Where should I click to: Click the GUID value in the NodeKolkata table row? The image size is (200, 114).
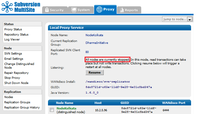pos(139,110)
